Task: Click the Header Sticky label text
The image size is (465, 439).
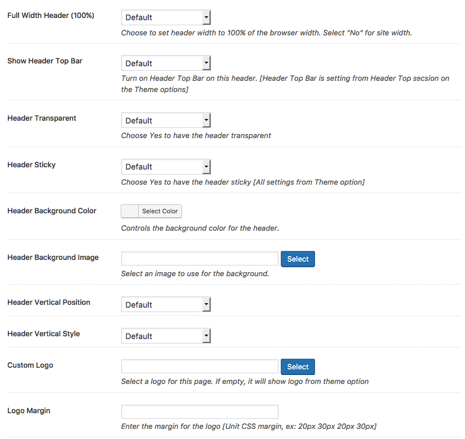Action: [31, 165]
